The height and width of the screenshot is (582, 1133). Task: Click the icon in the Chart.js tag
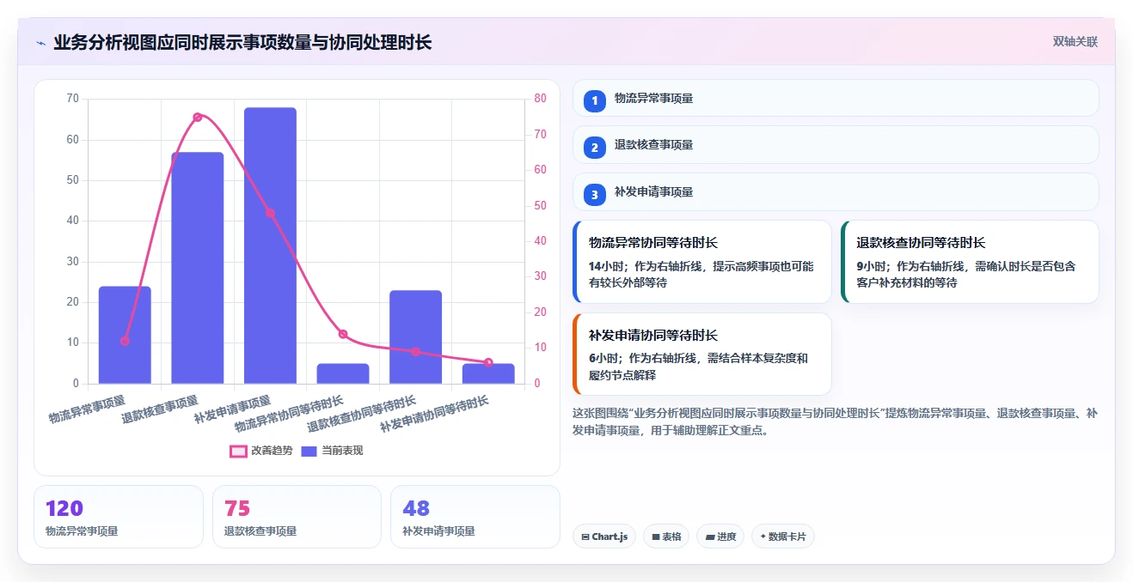[585, 537]
